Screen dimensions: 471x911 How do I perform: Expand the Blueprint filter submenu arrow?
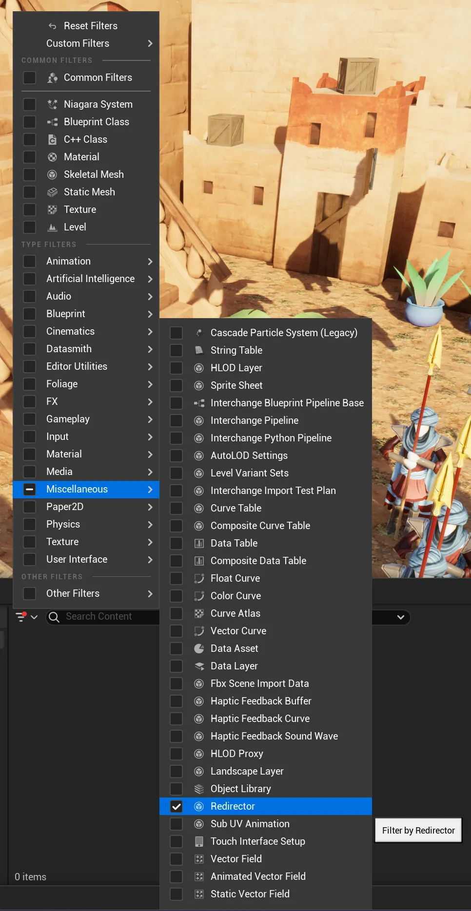[150, 314]
